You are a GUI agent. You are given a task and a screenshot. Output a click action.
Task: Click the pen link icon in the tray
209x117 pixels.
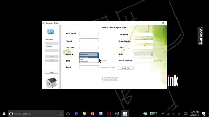179,114
